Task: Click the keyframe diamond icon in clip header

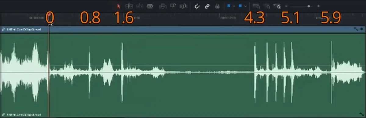Action: coord(361,29)
